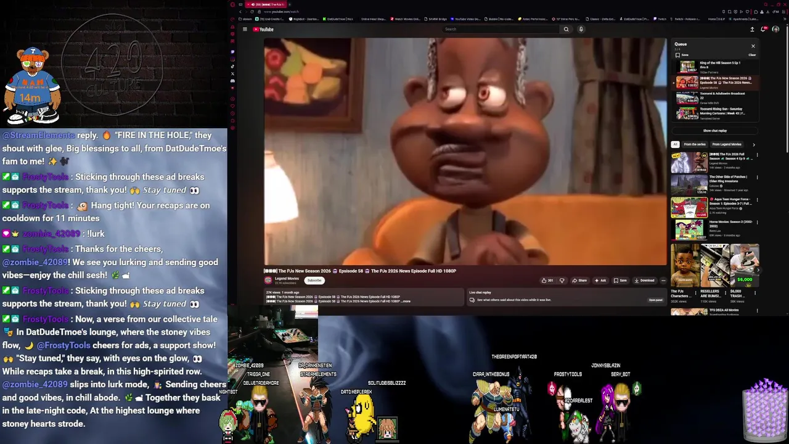Select the All filter chip
The height and width of the screenshot is (444, 789).
coord(675,144)
